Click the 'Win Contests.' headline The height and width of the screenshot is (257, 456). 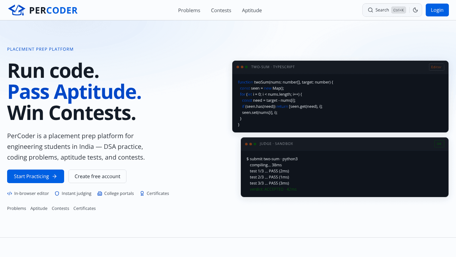click(71, 113)
